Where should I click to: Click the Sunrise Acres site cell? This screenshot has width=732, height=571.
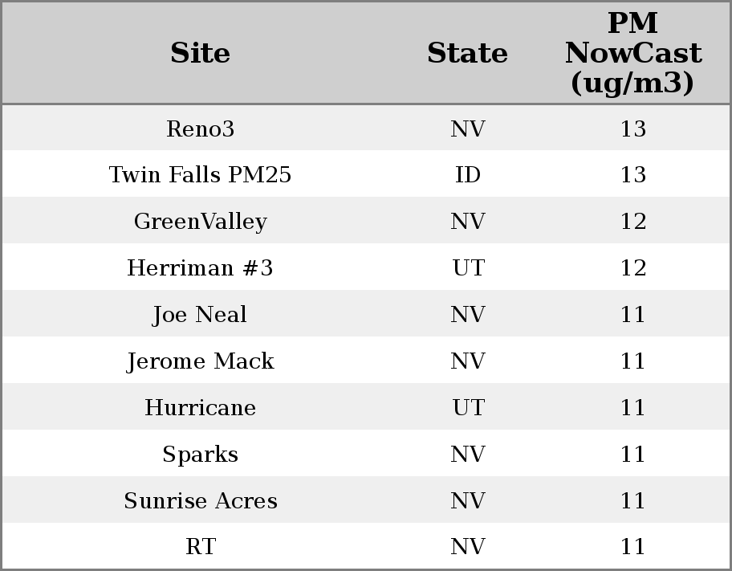coord(200,501)
